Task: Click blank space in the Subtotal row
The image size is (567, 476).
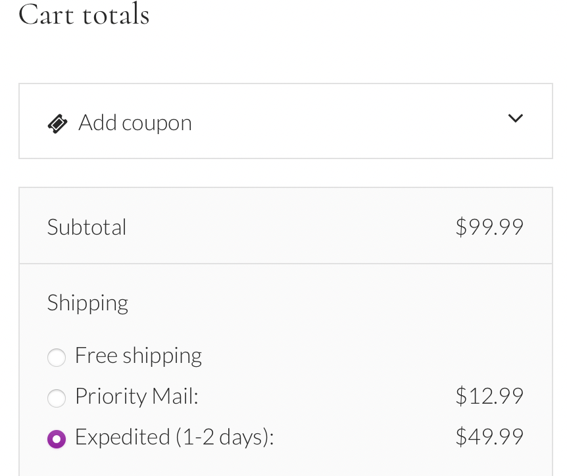Action: (289, 227)
